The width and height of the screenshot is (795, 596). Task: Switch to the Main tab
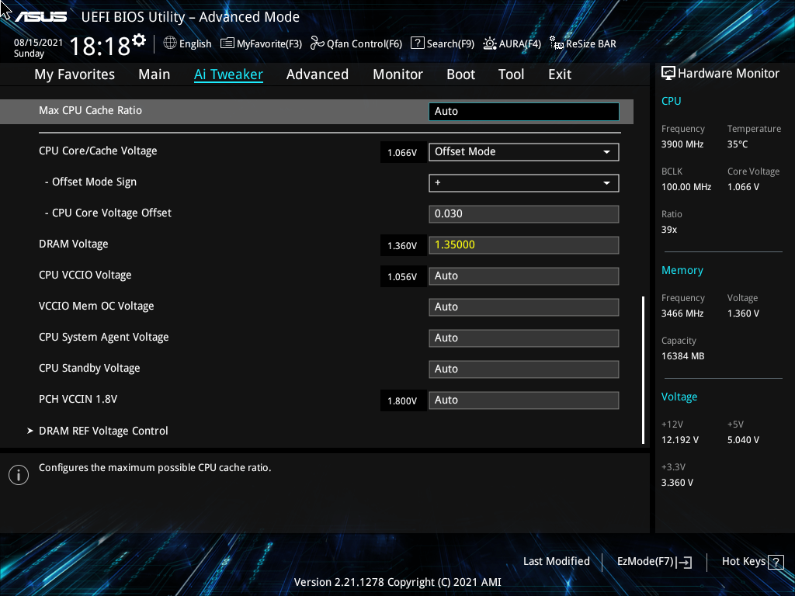[154, 74]
